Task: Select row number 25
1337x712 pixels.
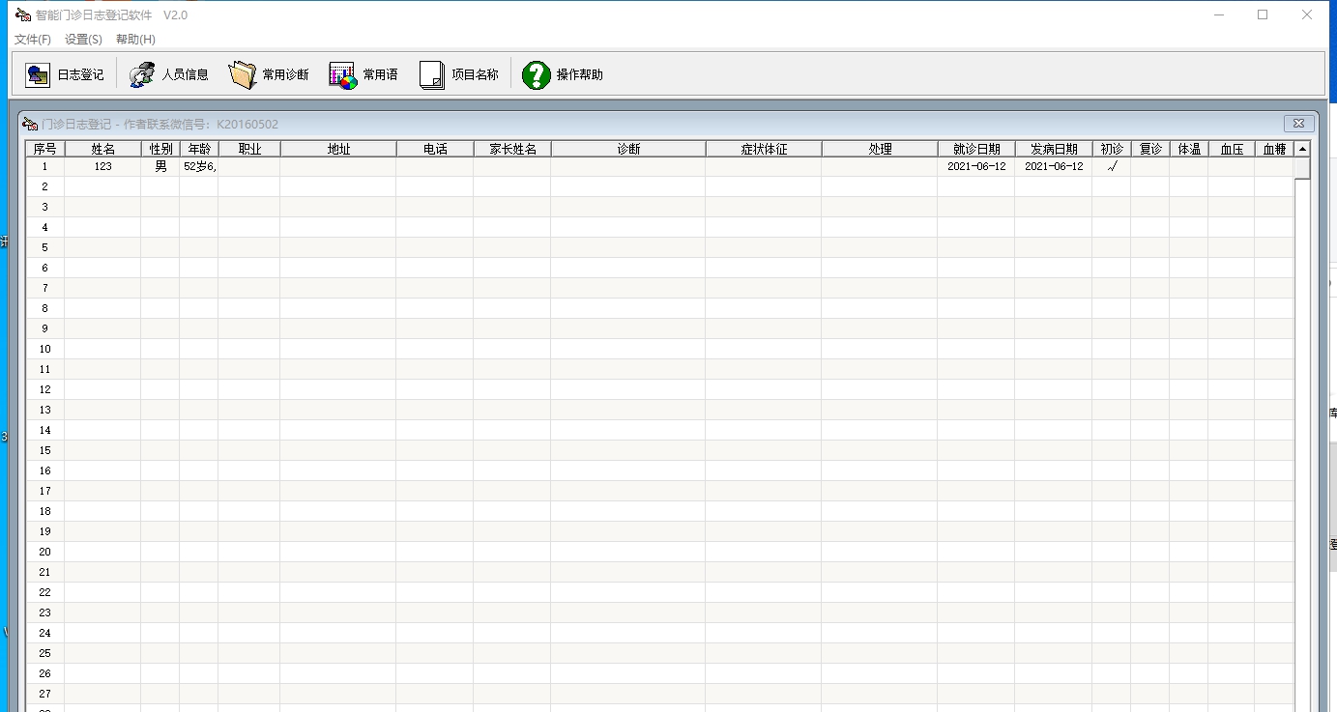Action: [x=45, y=653]
